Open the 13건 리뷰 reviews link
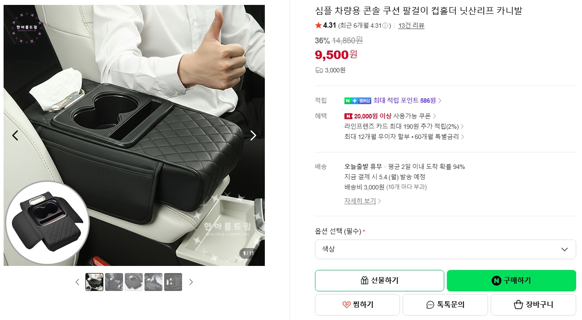The image size is (582, 320). 411,25
